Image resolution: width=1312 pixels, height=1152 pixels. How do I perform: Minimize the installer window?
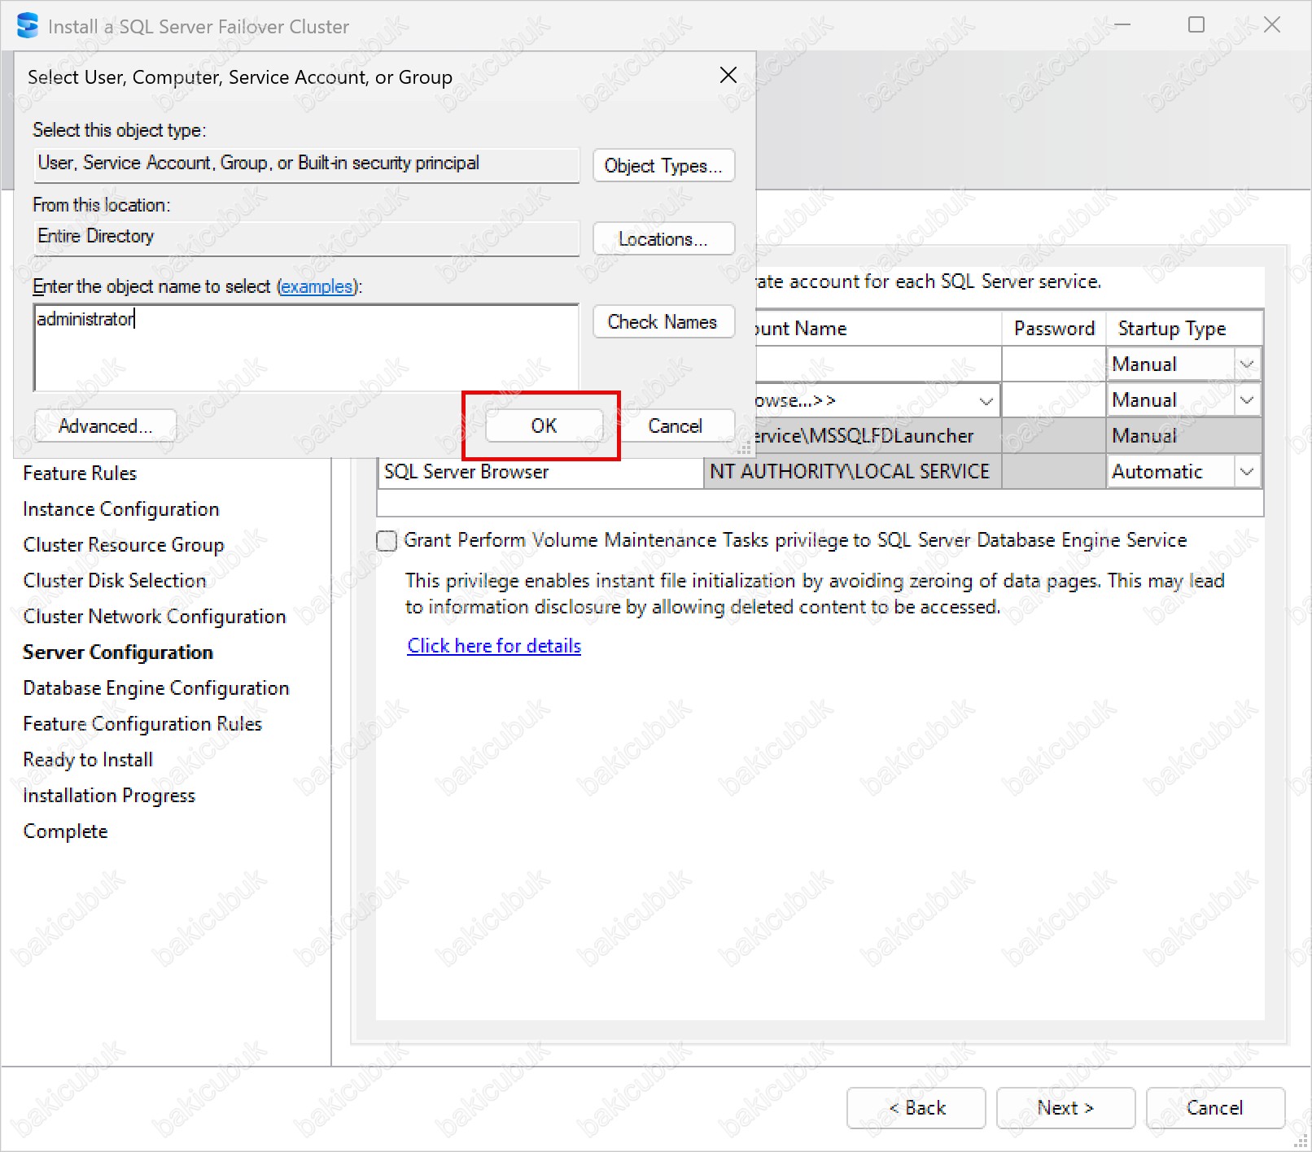(x=1122, y=25)
